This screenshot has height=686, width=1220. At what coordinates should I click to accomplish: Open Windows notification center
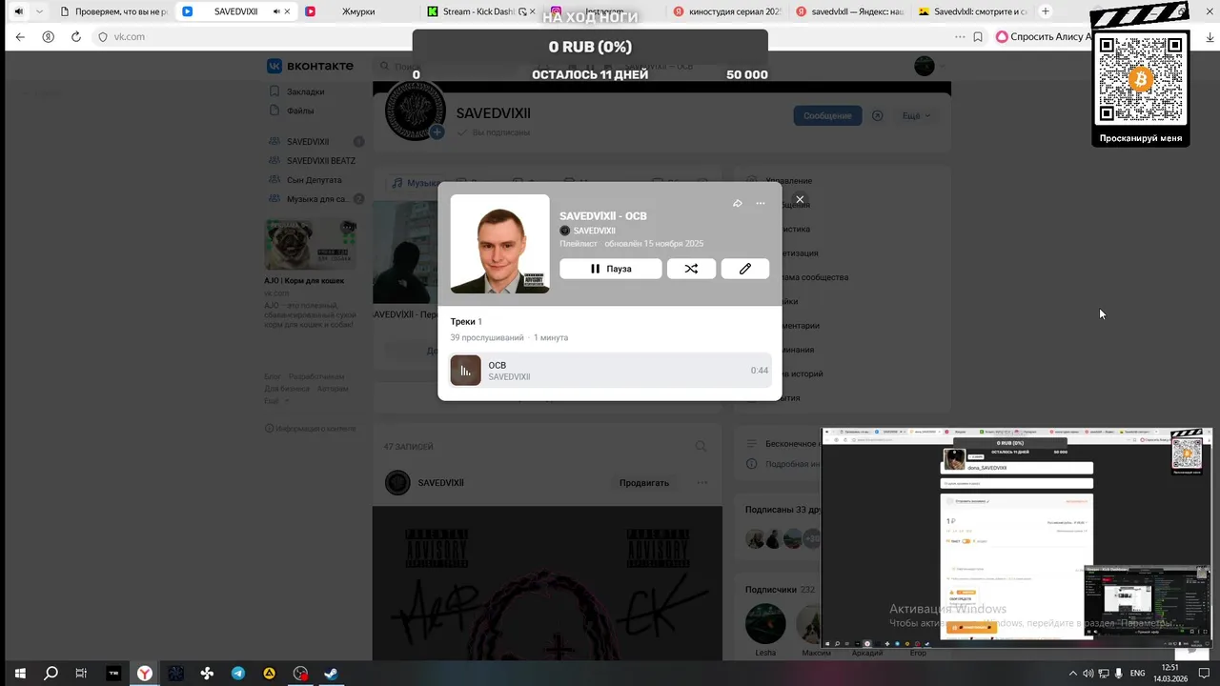pyautogui.click(x=1203, y=673)
